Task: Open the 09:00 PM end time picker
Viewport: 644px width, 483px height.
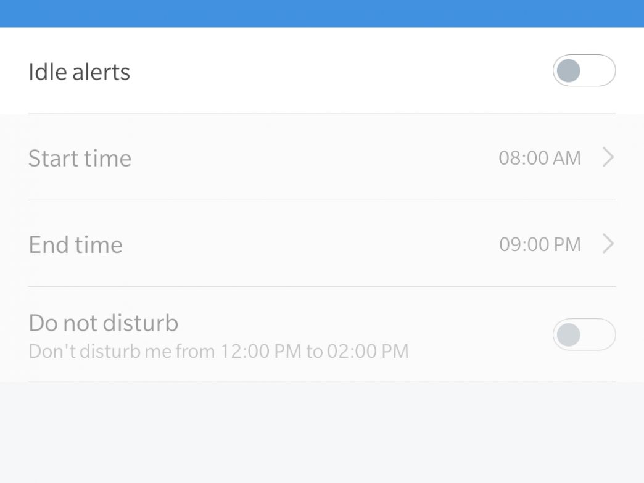Action: [x=540, y=244]
